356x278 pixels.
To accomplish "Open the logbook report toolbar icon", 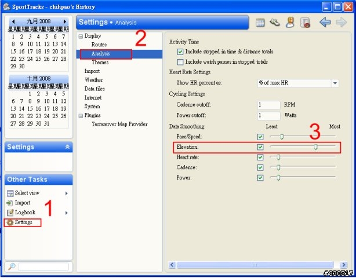I will (x=305, y=23).
